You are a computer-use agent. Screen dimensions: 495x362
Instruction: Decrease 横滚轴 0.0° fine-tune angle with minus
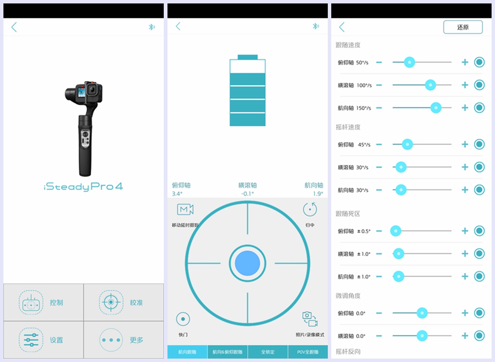[379, 336]
